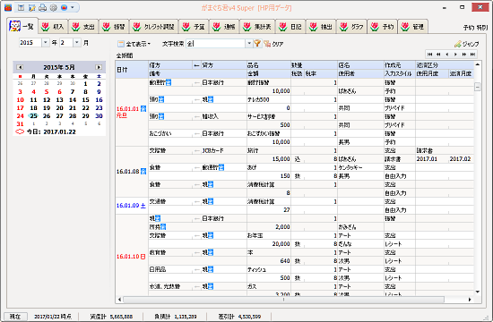Viewport: 493px width, 322px height.
Task: Show next month in the calendar
Action: 99,67
